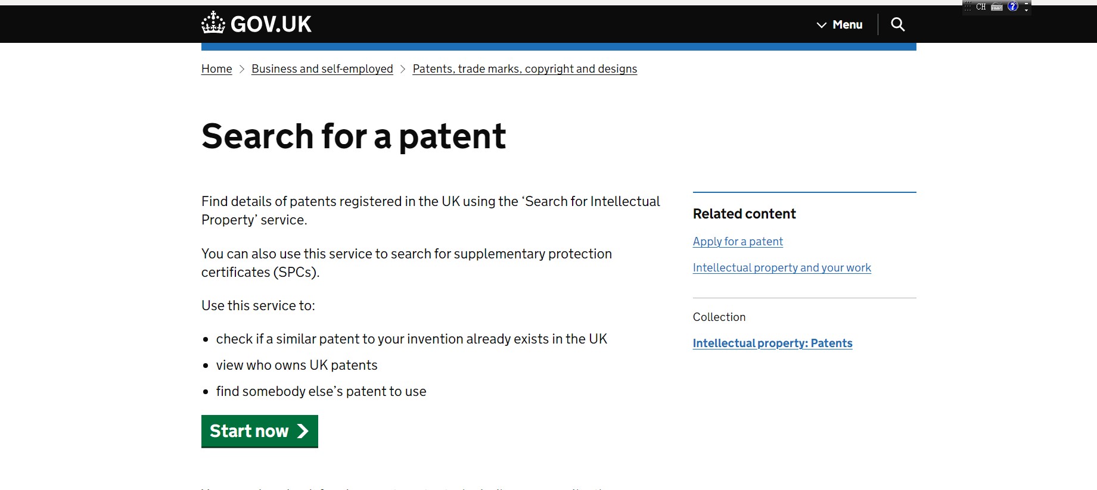Open Patents, trade marks, copyright breadcrumb
This screenshot has height=490, width=1097.
click(x=525, y=69)
